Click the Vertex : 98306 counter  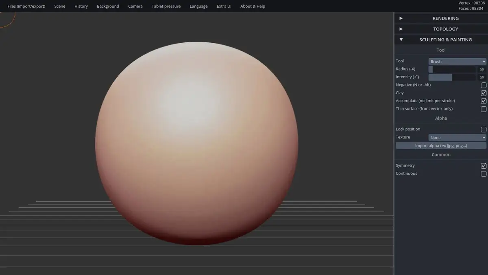pos(471,3)
